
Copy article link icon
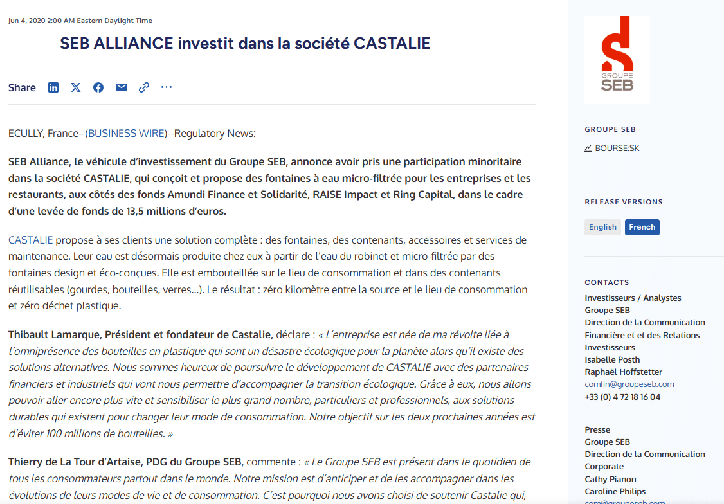pyautogui.click(x=144, y=87)
